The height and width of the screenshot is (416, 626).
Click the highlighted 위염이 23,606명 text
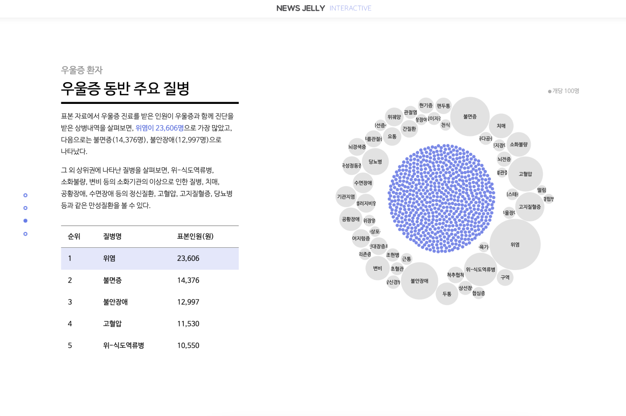160,128
